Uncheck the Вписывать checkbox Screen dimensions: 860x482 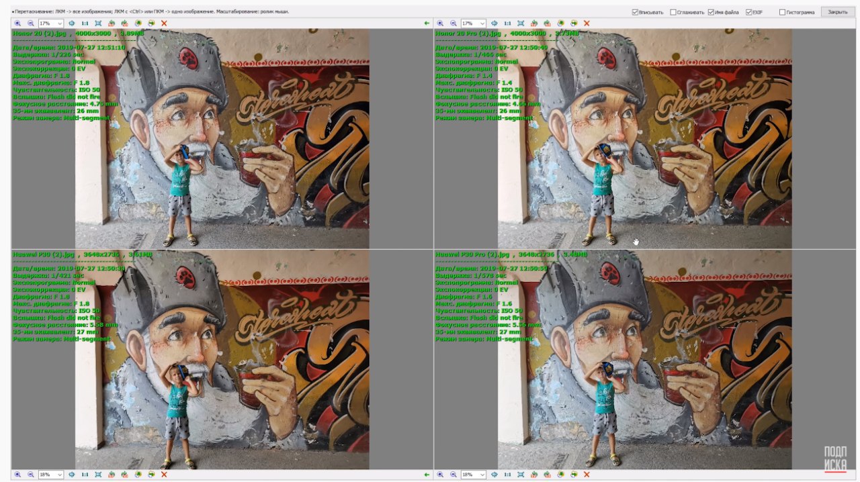(636, 12)
